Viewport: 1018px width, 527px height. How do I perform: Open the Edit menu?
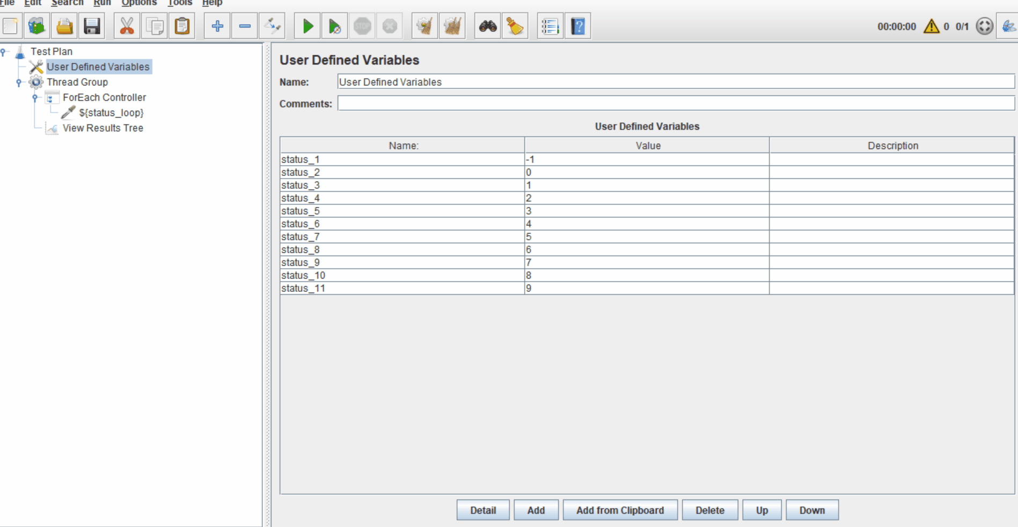[x=33, y=3]
